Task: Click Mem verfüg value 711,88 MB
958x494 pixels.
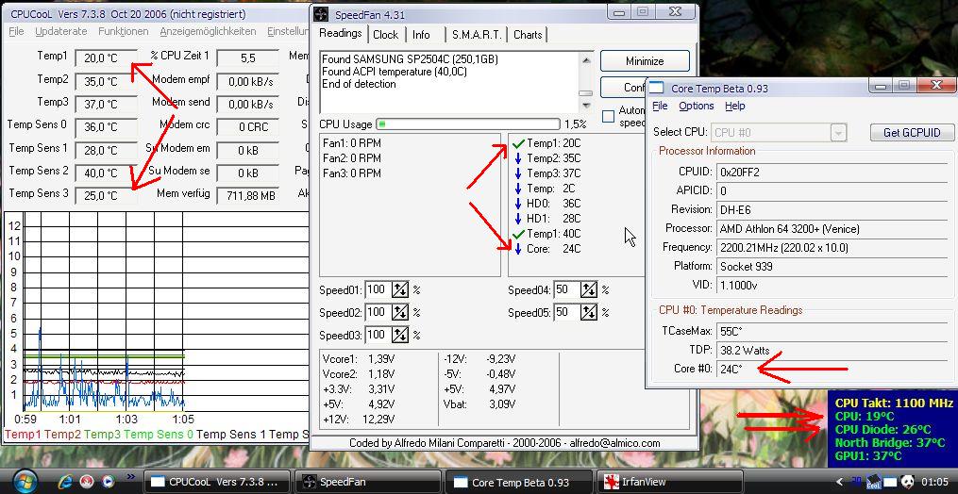Action: 248,195
